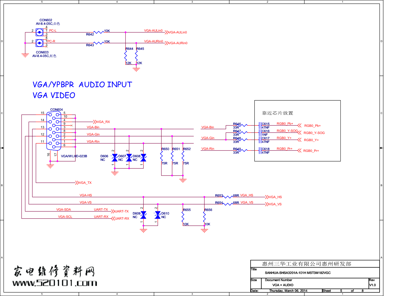Click the "VGA/YPBPR AUDIO INPUT" heading text
This screenshot has height=296, width=419.
[x=82, y=85]
